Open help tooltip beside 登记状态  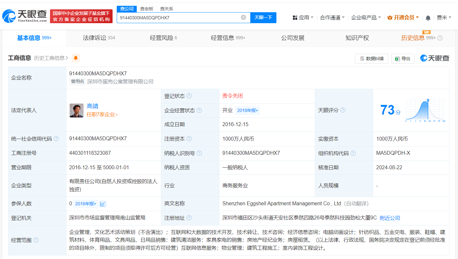tap(189, 96)
